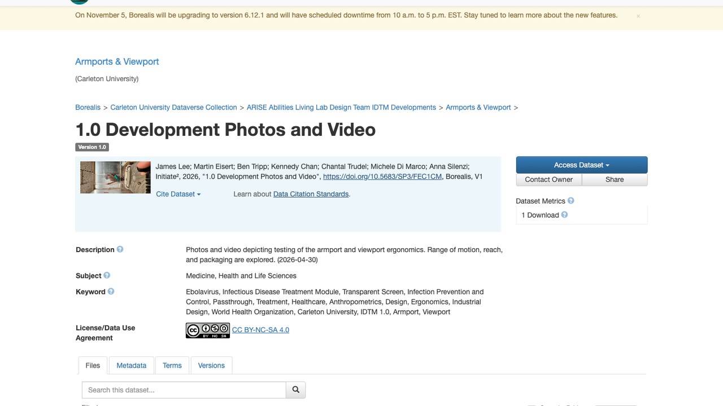Click the Keyword help question-mark icon
The image size is (723, 406).
111,291
